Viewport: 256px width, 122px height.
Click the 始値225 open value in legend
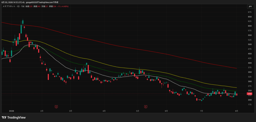[x=29, y=6]
